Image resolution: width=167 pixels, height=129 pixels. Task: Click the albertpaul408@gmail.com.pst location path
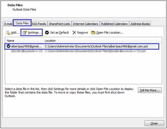(x=96, y=46)
